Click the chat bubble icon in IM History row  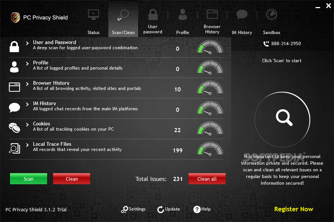pyautogui.click(x=14, y=108)
